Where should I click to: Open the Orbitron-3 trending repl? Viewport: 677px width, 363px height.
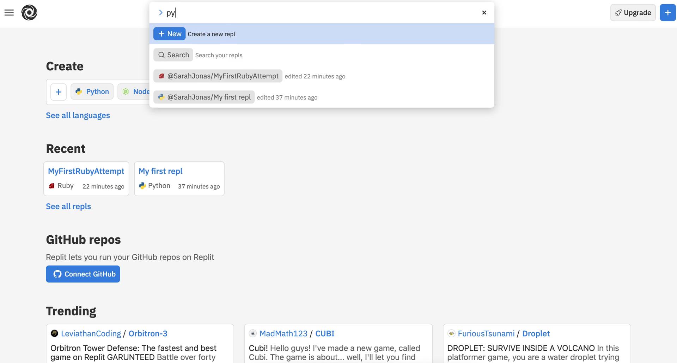[148, 333]
